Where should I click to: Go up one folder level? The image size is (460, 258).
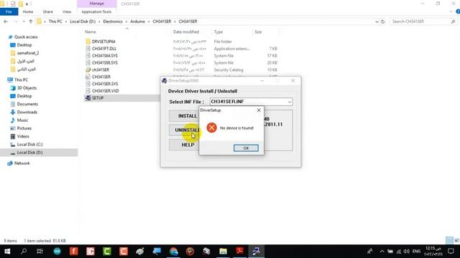coord(30,21)
